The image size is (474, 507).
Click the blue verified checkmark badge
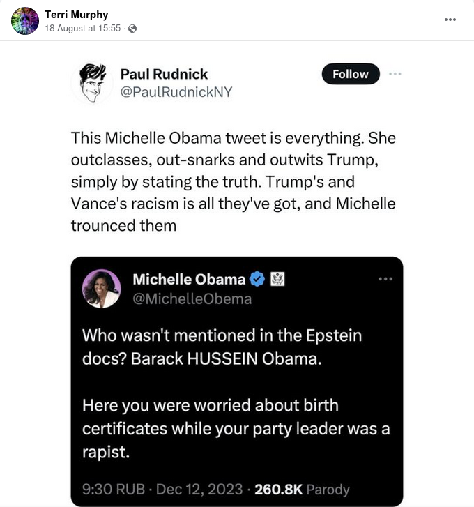click(x=257, y=280)
